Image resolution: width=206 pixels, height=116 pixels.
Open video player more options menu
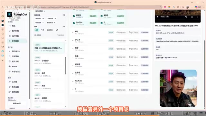198,17
